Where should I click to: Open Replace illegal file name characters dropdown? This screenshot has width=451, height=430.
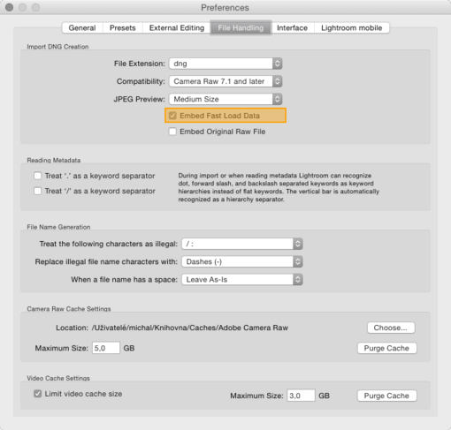click(x=242, y=261)
